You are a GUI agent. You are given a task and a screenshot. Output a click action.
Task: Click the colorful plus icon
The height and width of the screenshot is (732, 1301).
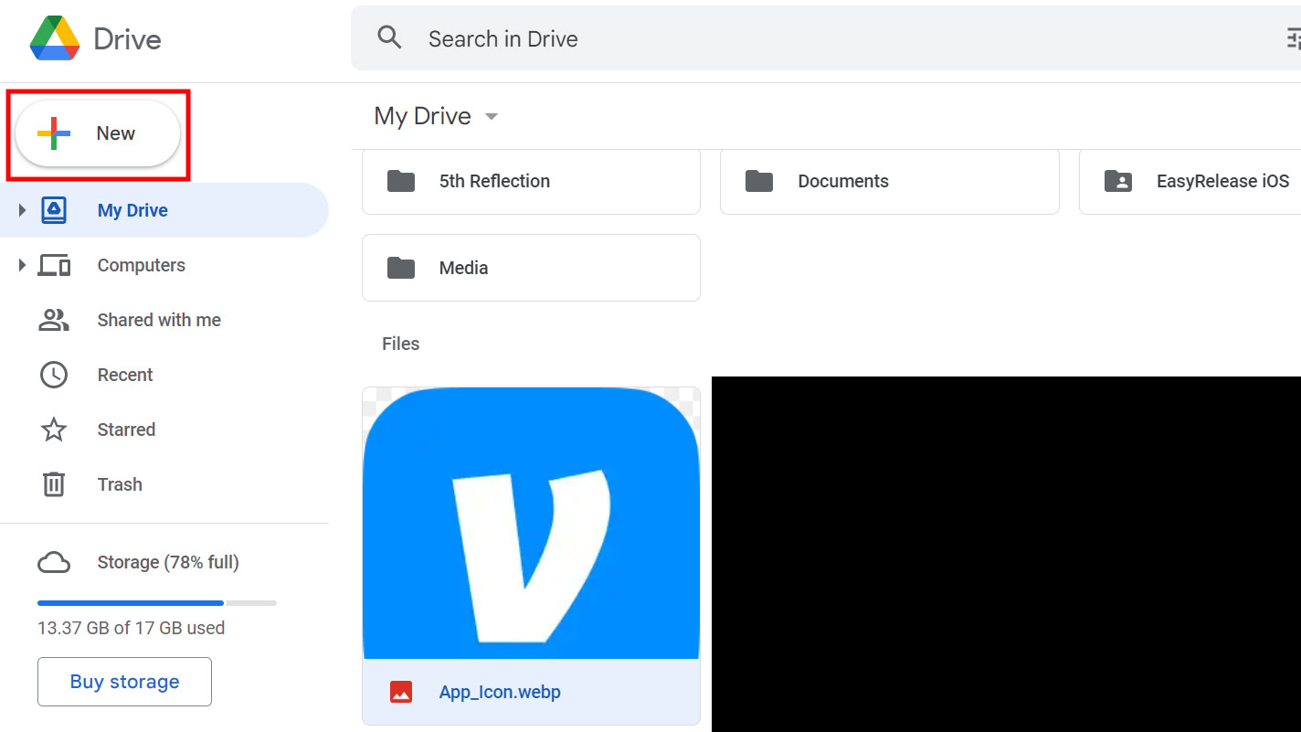click(54, 133)
